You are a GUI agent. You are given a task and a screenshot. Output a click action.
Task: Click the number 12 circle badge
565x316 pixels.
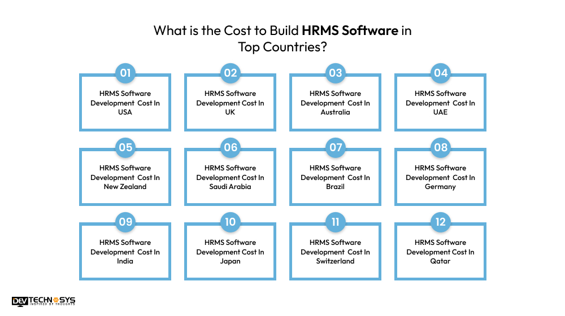(441, 222)
